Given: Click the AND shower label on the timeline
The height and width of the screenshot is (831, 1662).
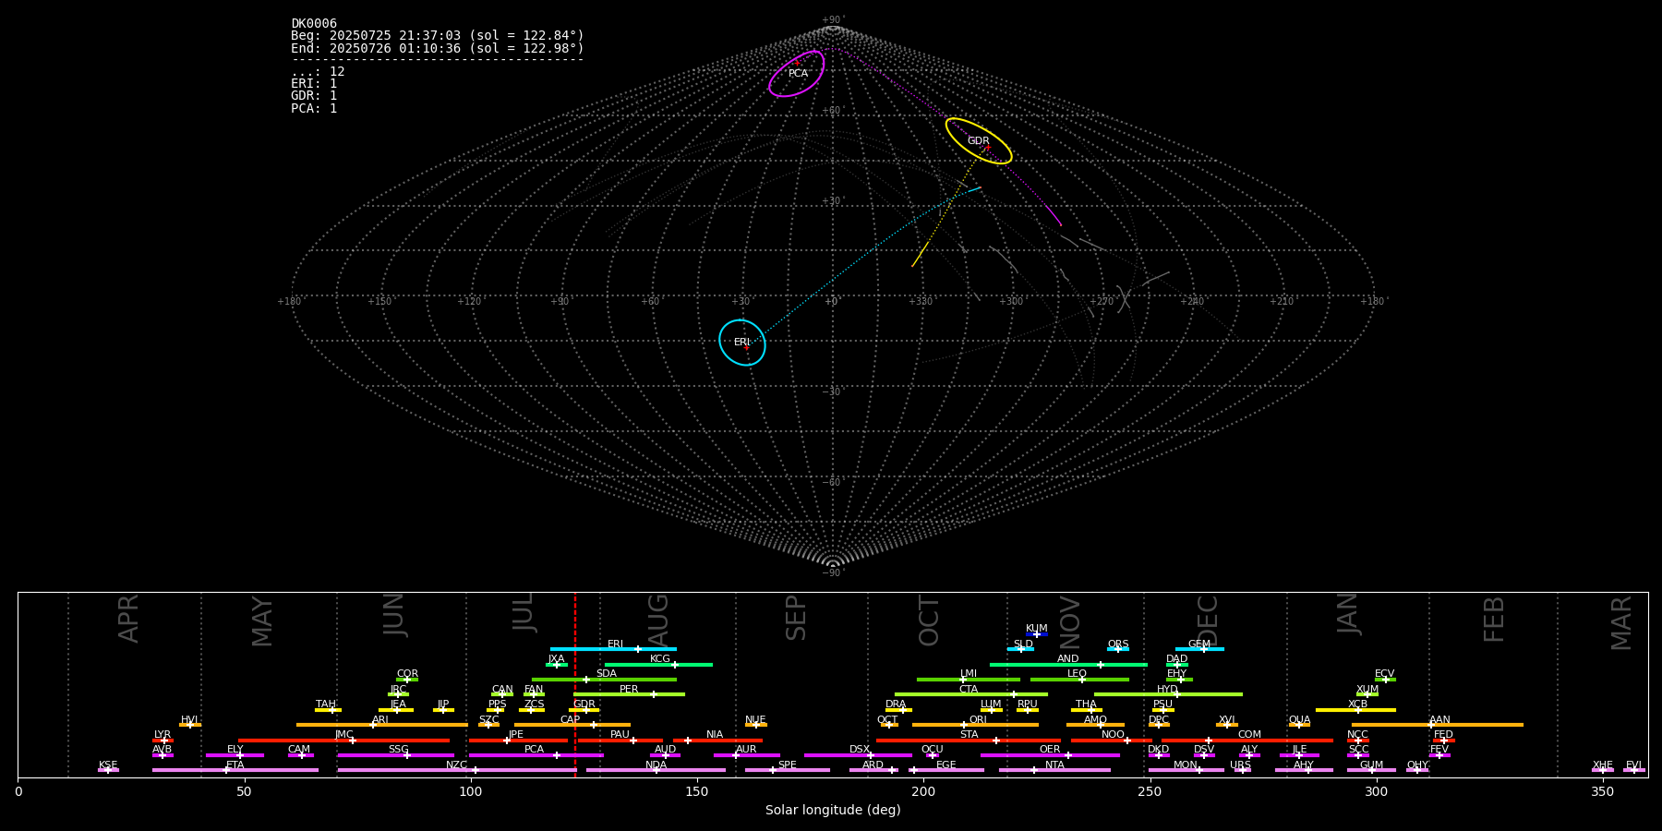Looking at the screenshot, I should click(x=1068, y=659).
